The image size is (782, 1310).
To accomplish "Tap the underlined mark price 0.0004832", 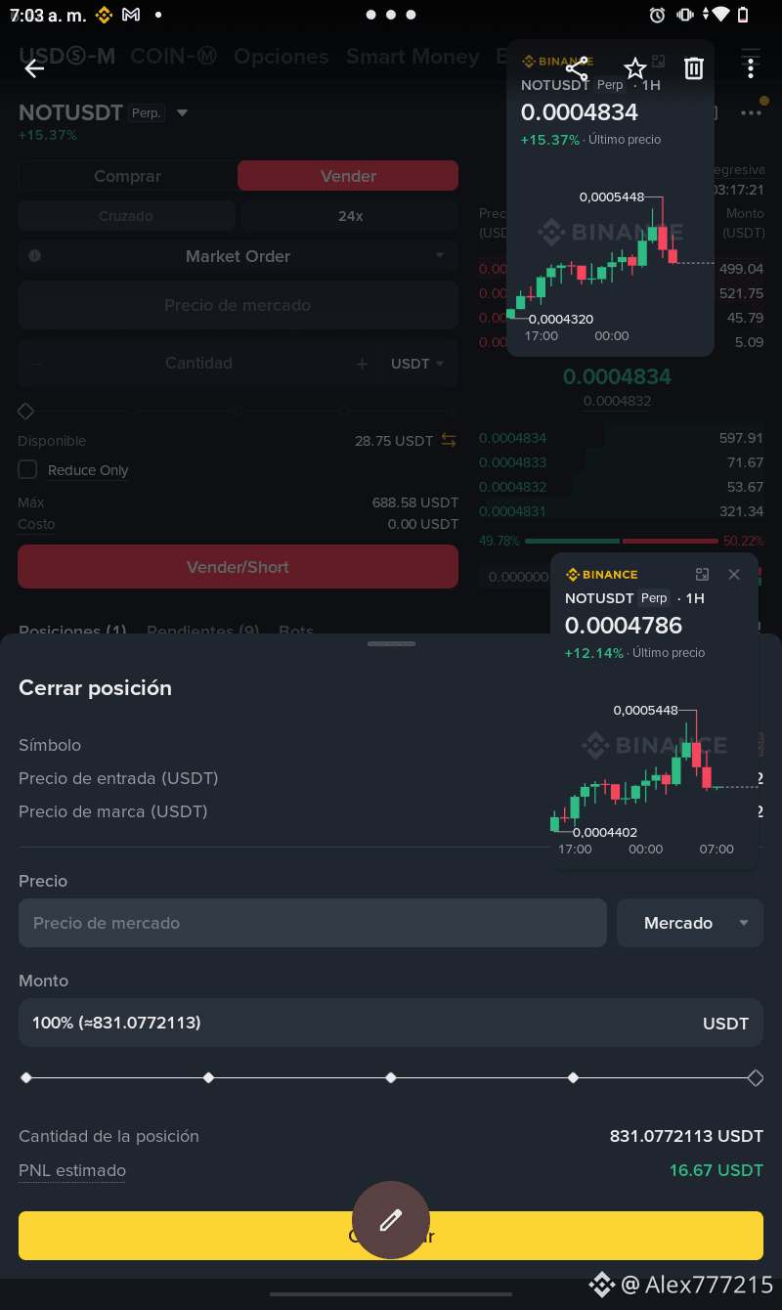I will tap(617, 401).
